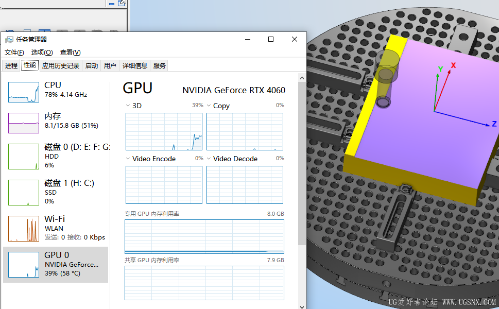Image resolution: width=499 pixels, height=309 pixels.
Task: Open the 文件(F) menu
Action: (14, 52)
